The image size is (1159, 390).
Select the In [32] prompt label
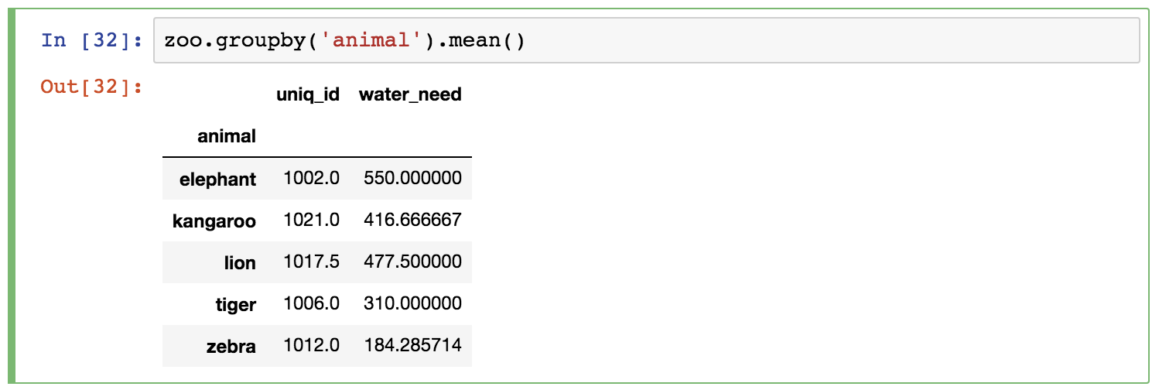92,40
